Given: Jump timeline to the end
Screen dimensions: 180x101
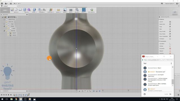Looking at the screenshot, I should click(11, 95).
